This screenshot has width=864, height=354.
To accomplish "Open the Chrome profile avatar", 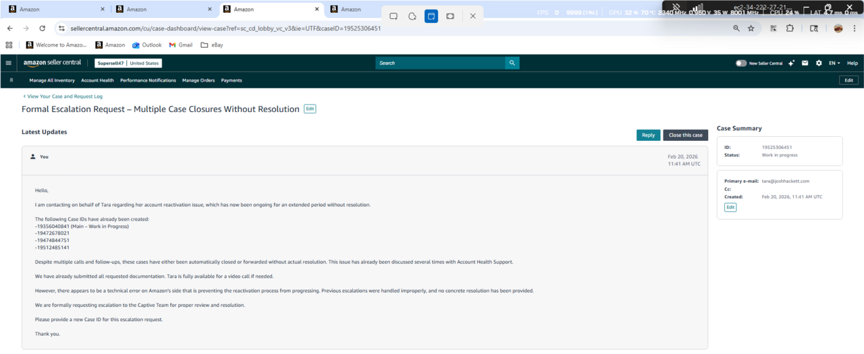I will 838,28.
